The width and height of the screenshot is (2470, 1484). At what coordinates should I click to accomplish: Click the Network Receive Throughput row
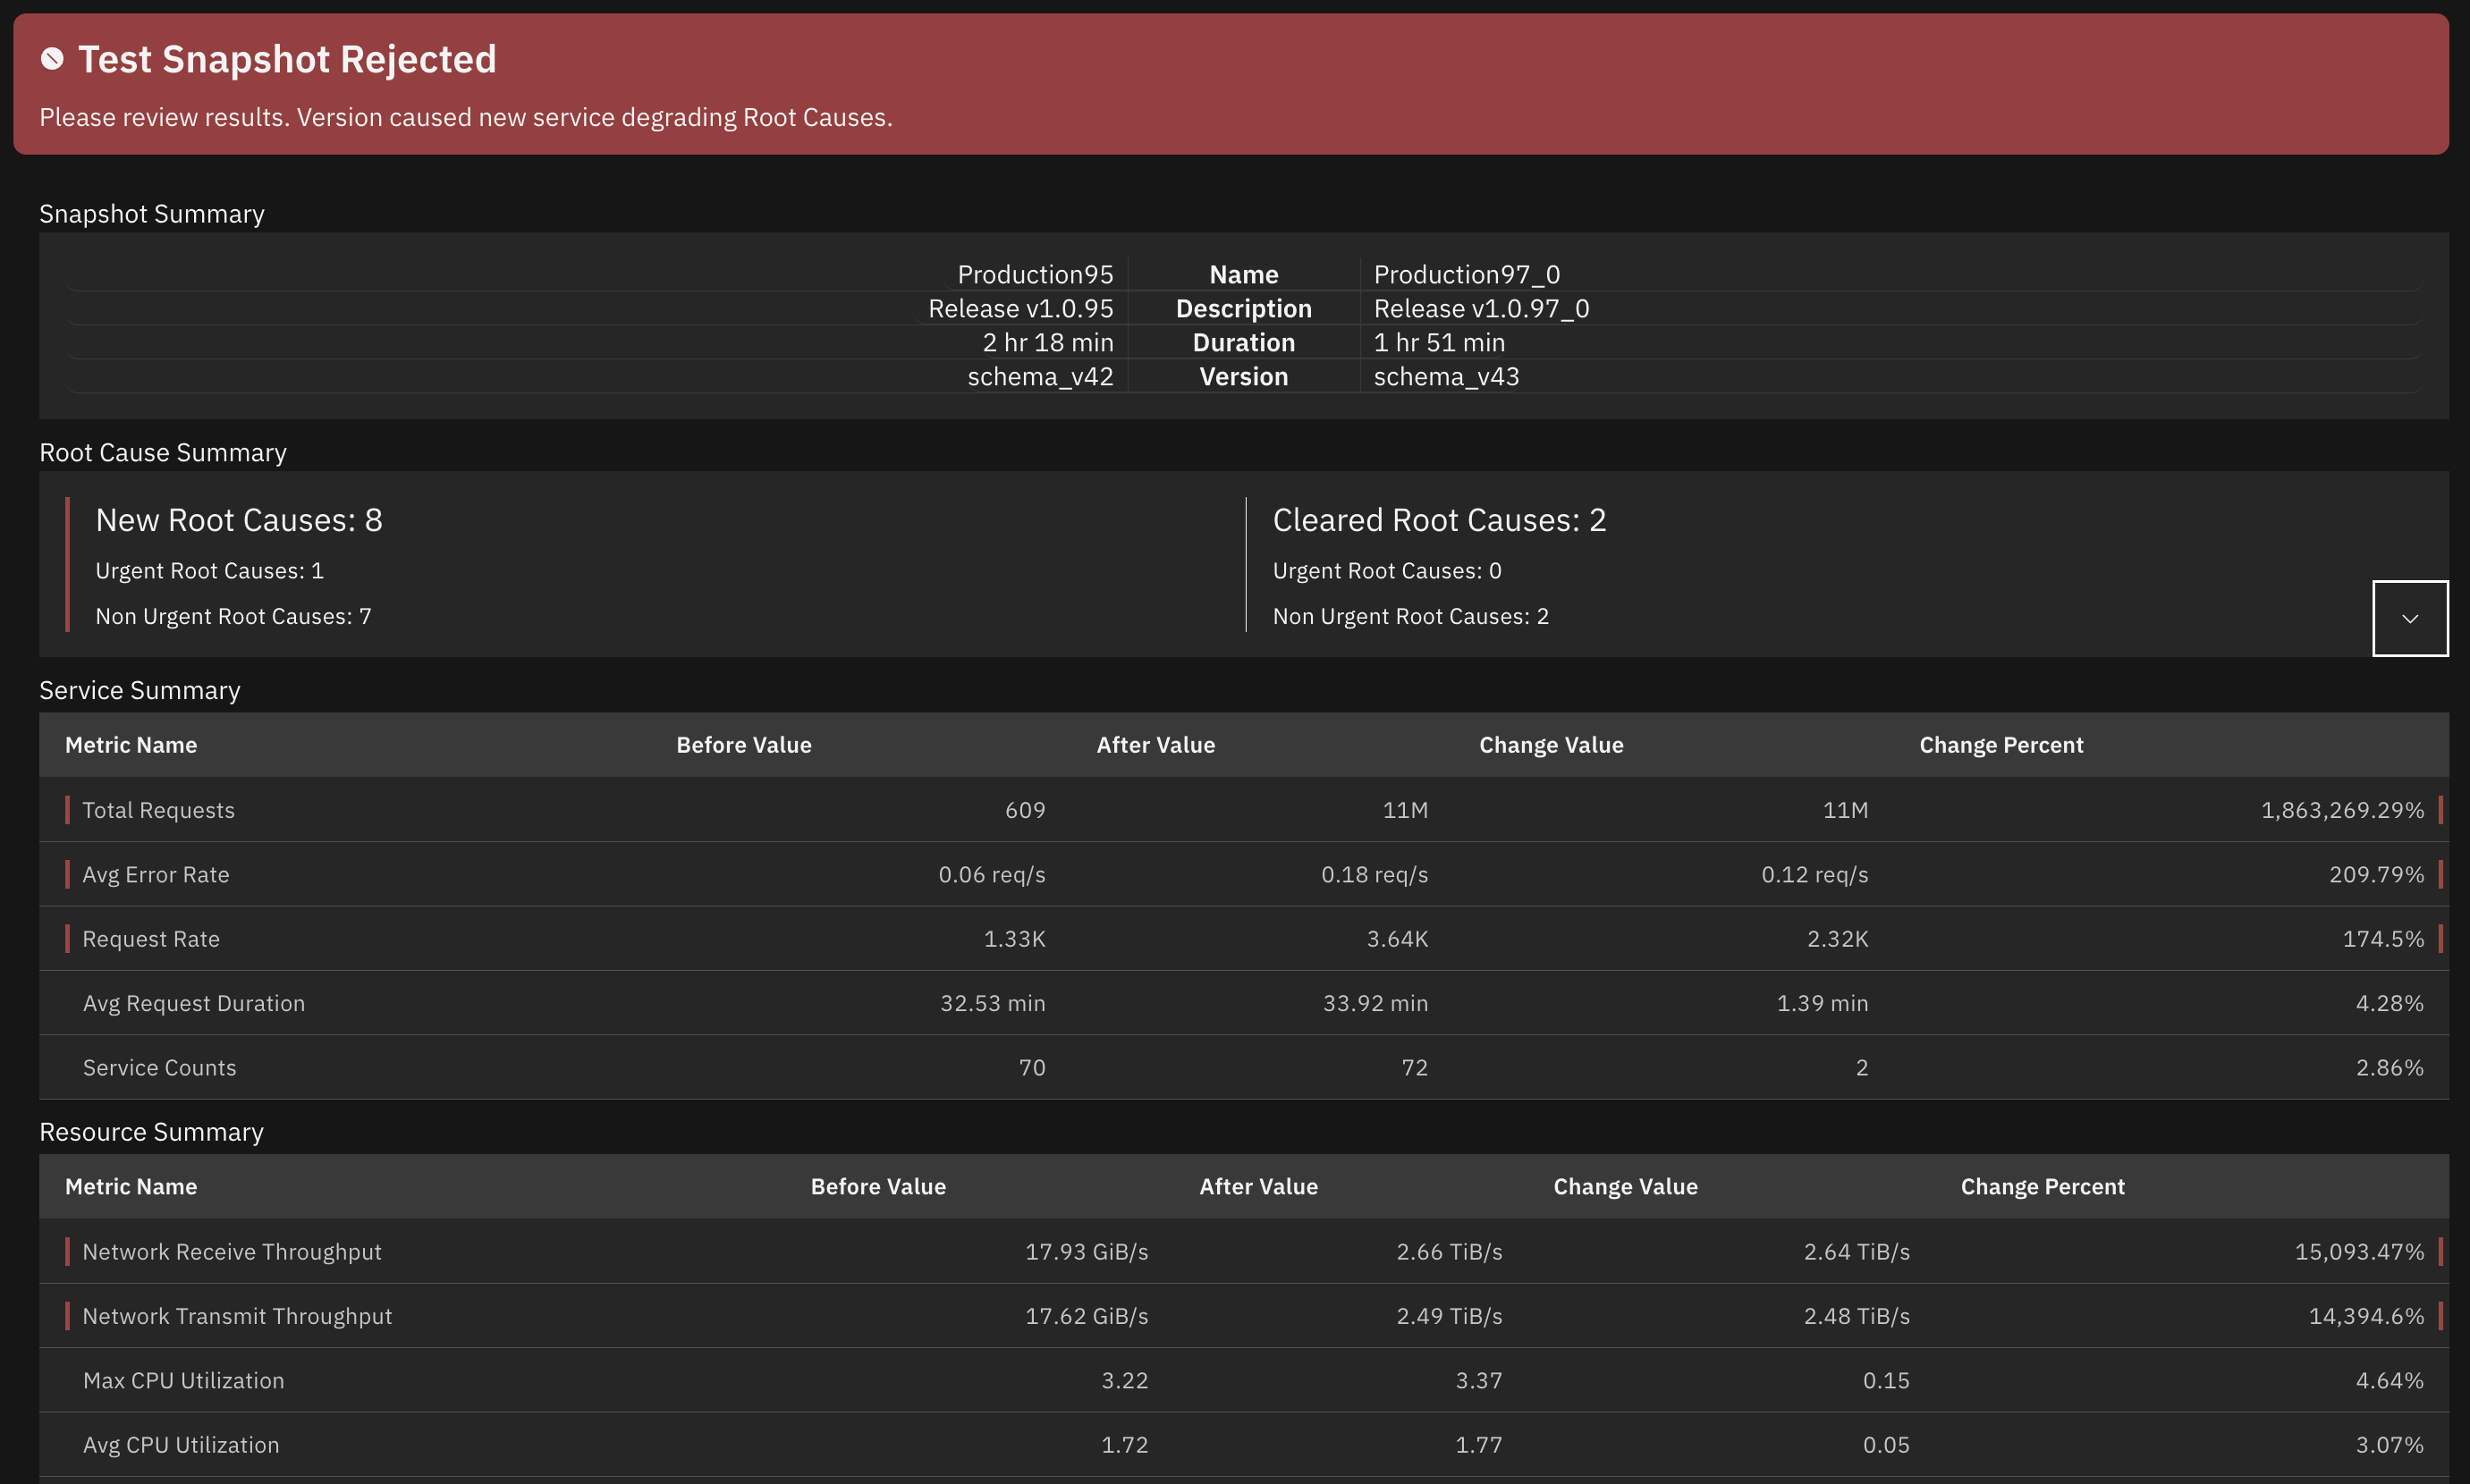pos(233,1252)
